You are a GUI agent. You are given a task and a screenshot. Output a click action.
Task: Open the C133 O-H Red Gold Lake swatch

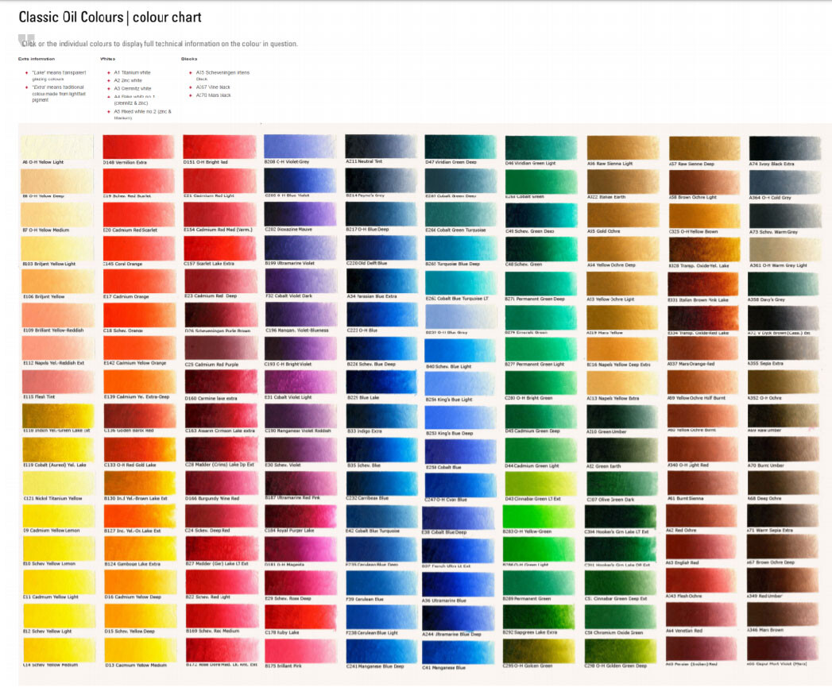tap(140, 450)
